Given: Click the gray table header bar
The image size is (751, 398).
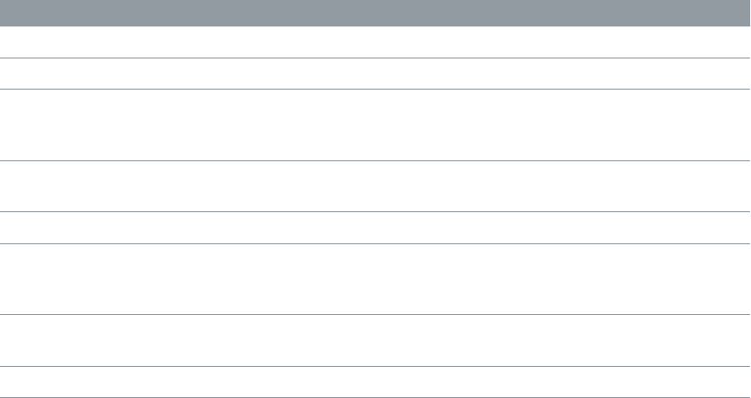Looking at the screenshot, I should (x=375, y=13).
